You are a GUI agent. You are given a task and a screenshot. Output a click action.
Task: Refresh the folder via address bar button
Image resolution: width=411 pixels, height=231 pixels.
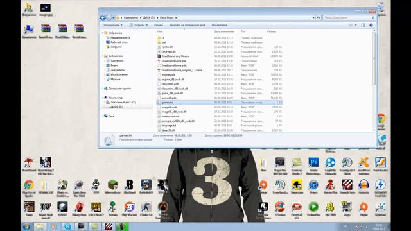tap(319, 17)
